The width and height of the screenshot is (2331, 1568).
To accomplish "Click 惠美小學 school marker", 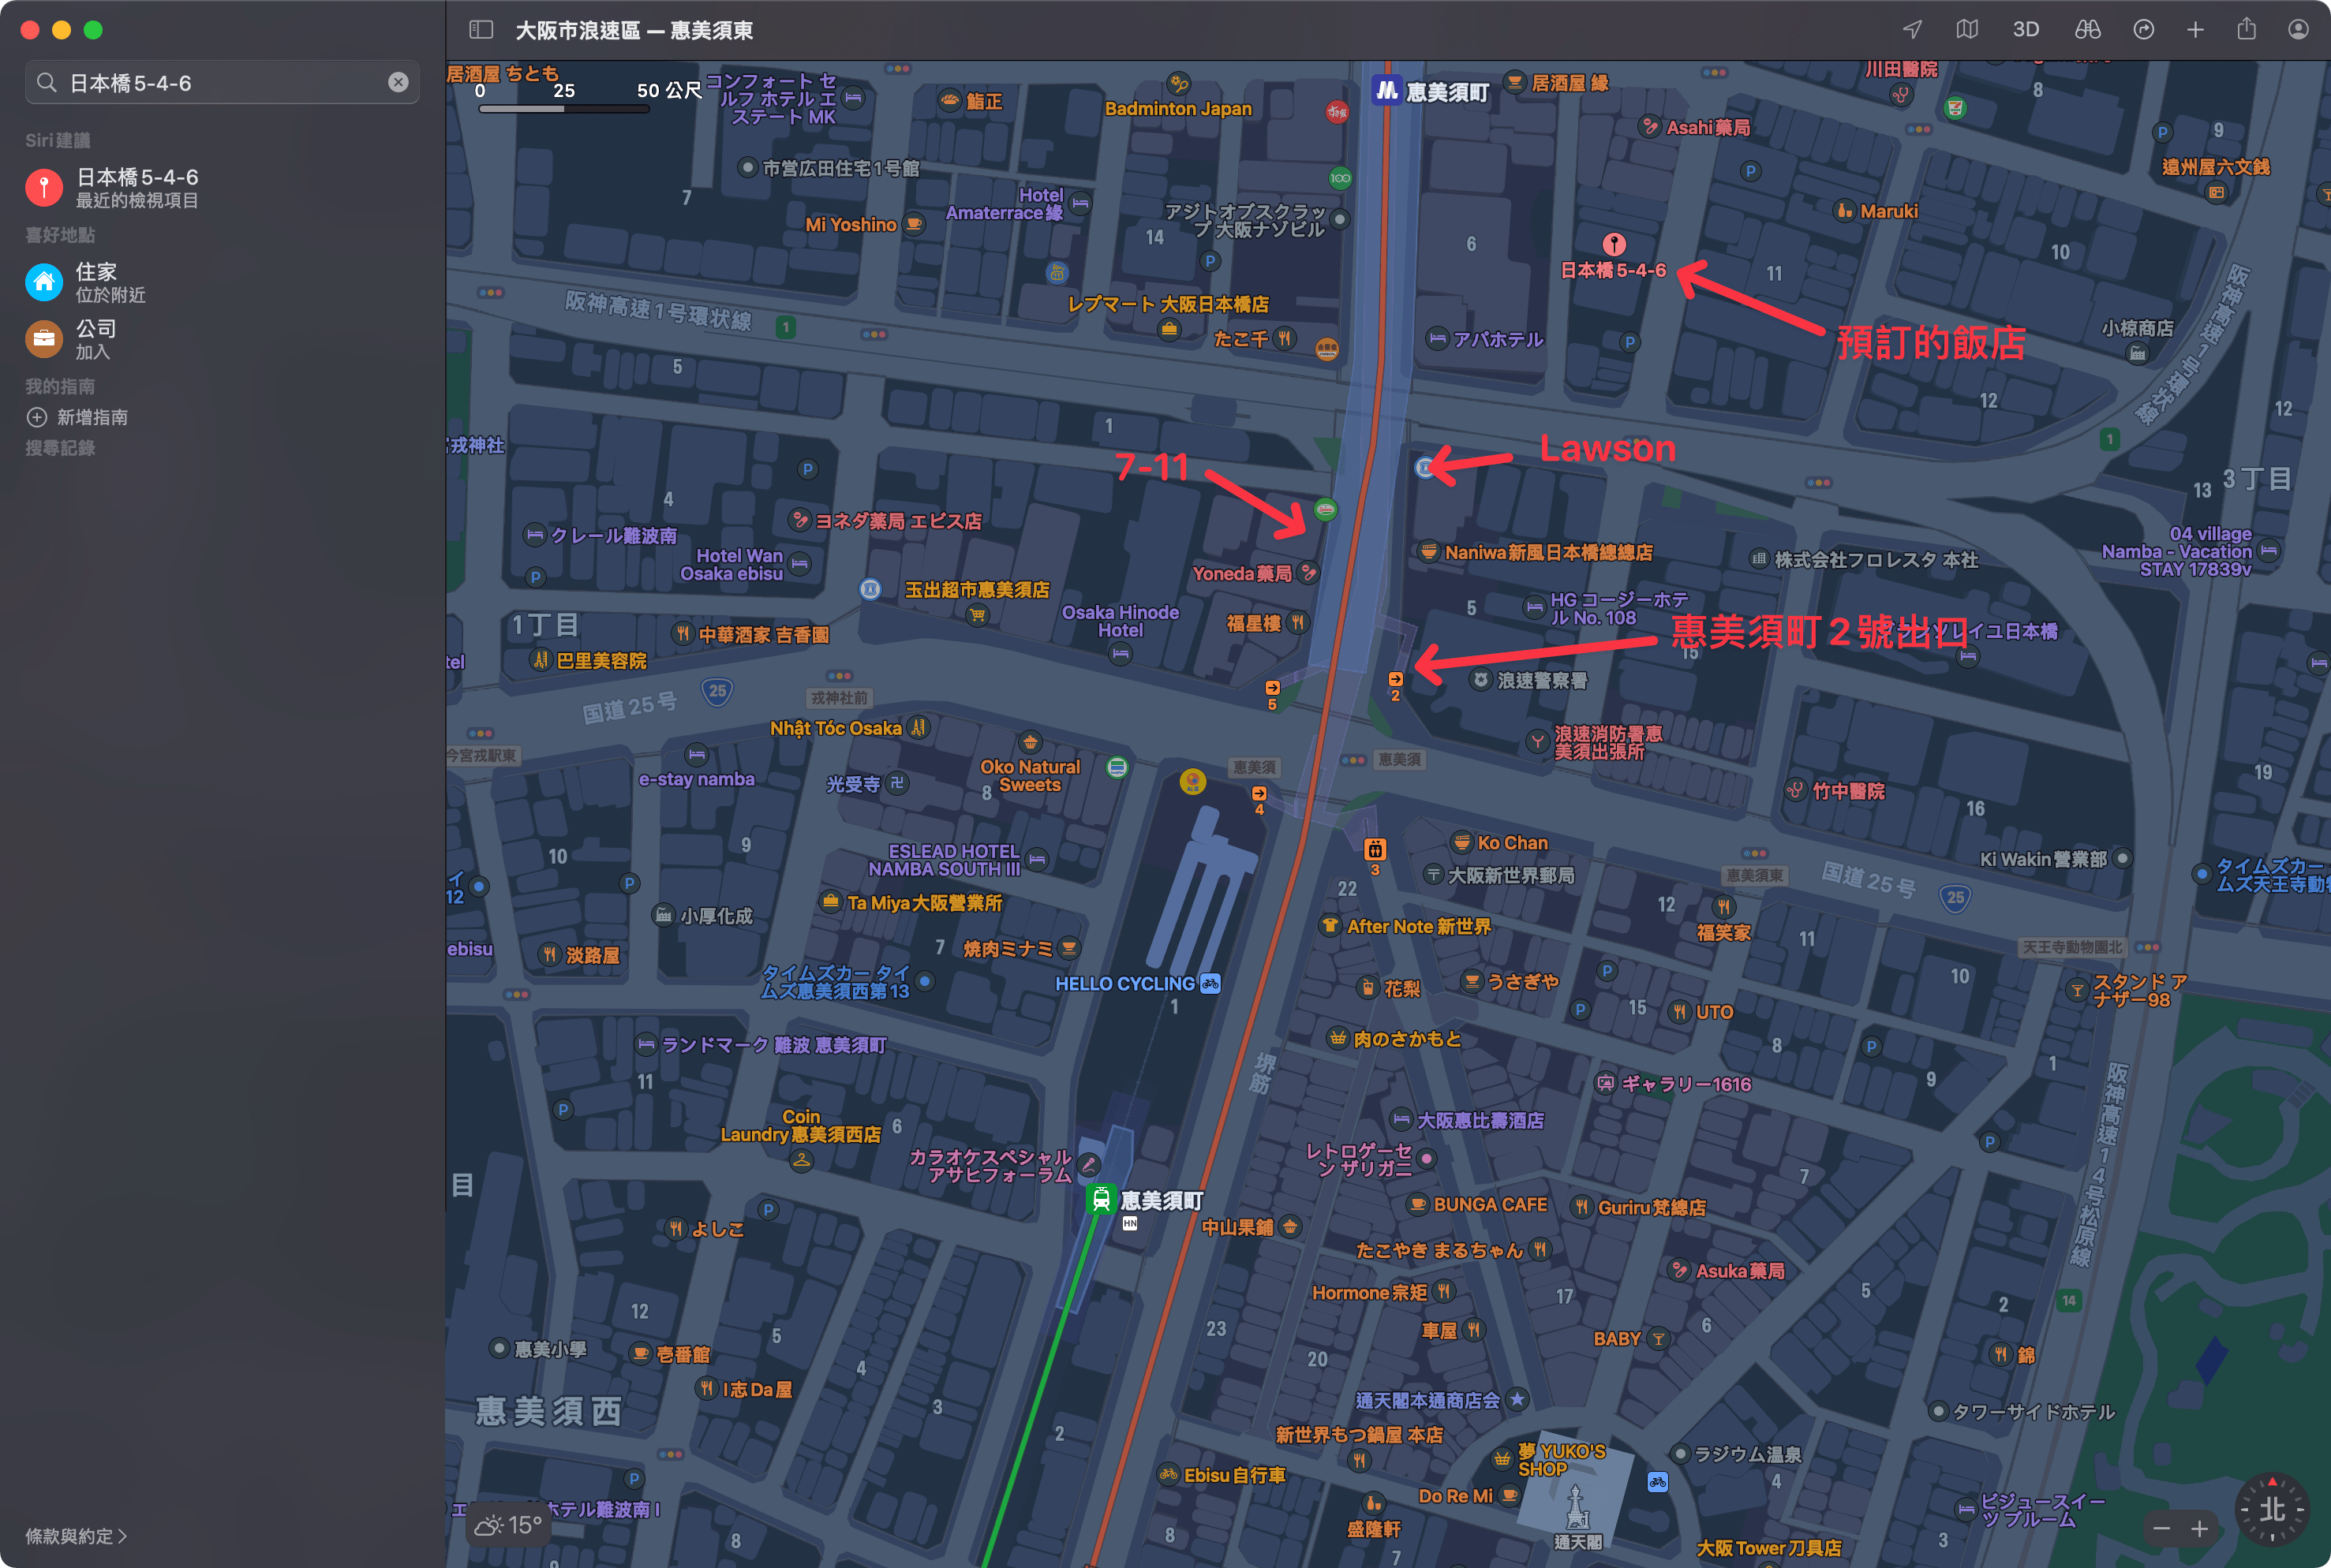I will pyautogui.click(x=498, y=1348).
